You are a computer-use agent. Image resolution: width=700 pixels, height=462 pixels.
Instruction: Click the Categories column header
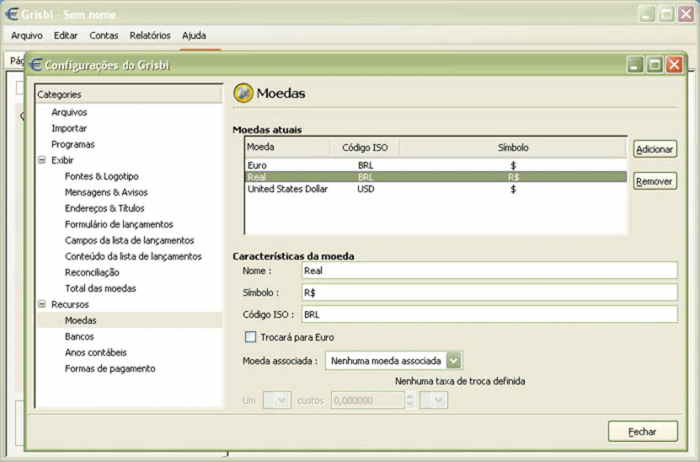[128, 94]
